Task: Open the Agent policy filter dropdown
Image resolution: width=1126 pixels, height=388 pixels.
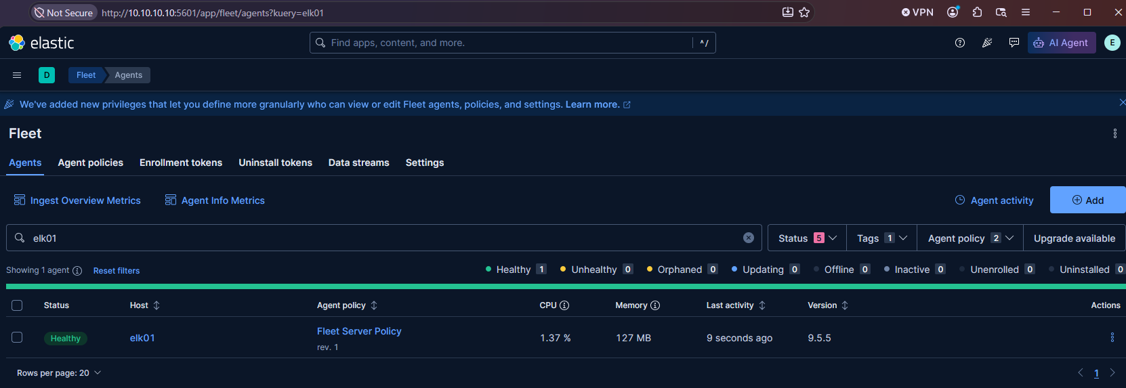Action: (970, 238)
